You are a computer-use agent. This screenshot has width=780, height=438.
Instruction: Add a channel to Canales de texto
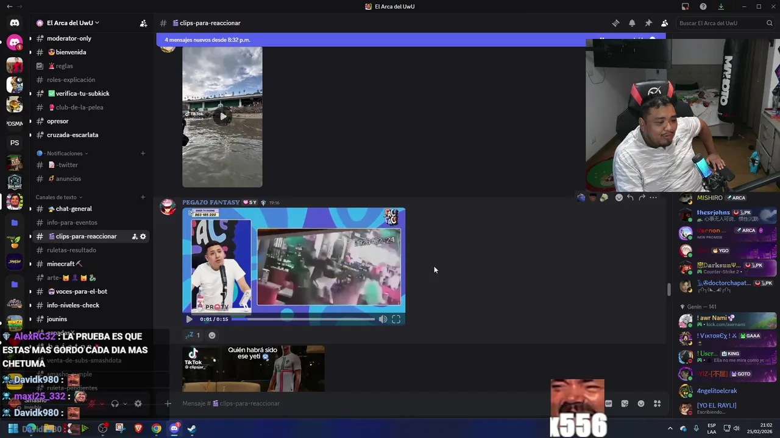point(143,197)
